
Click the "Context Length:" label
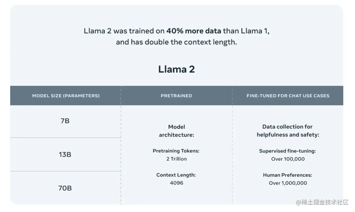(176, 175)
